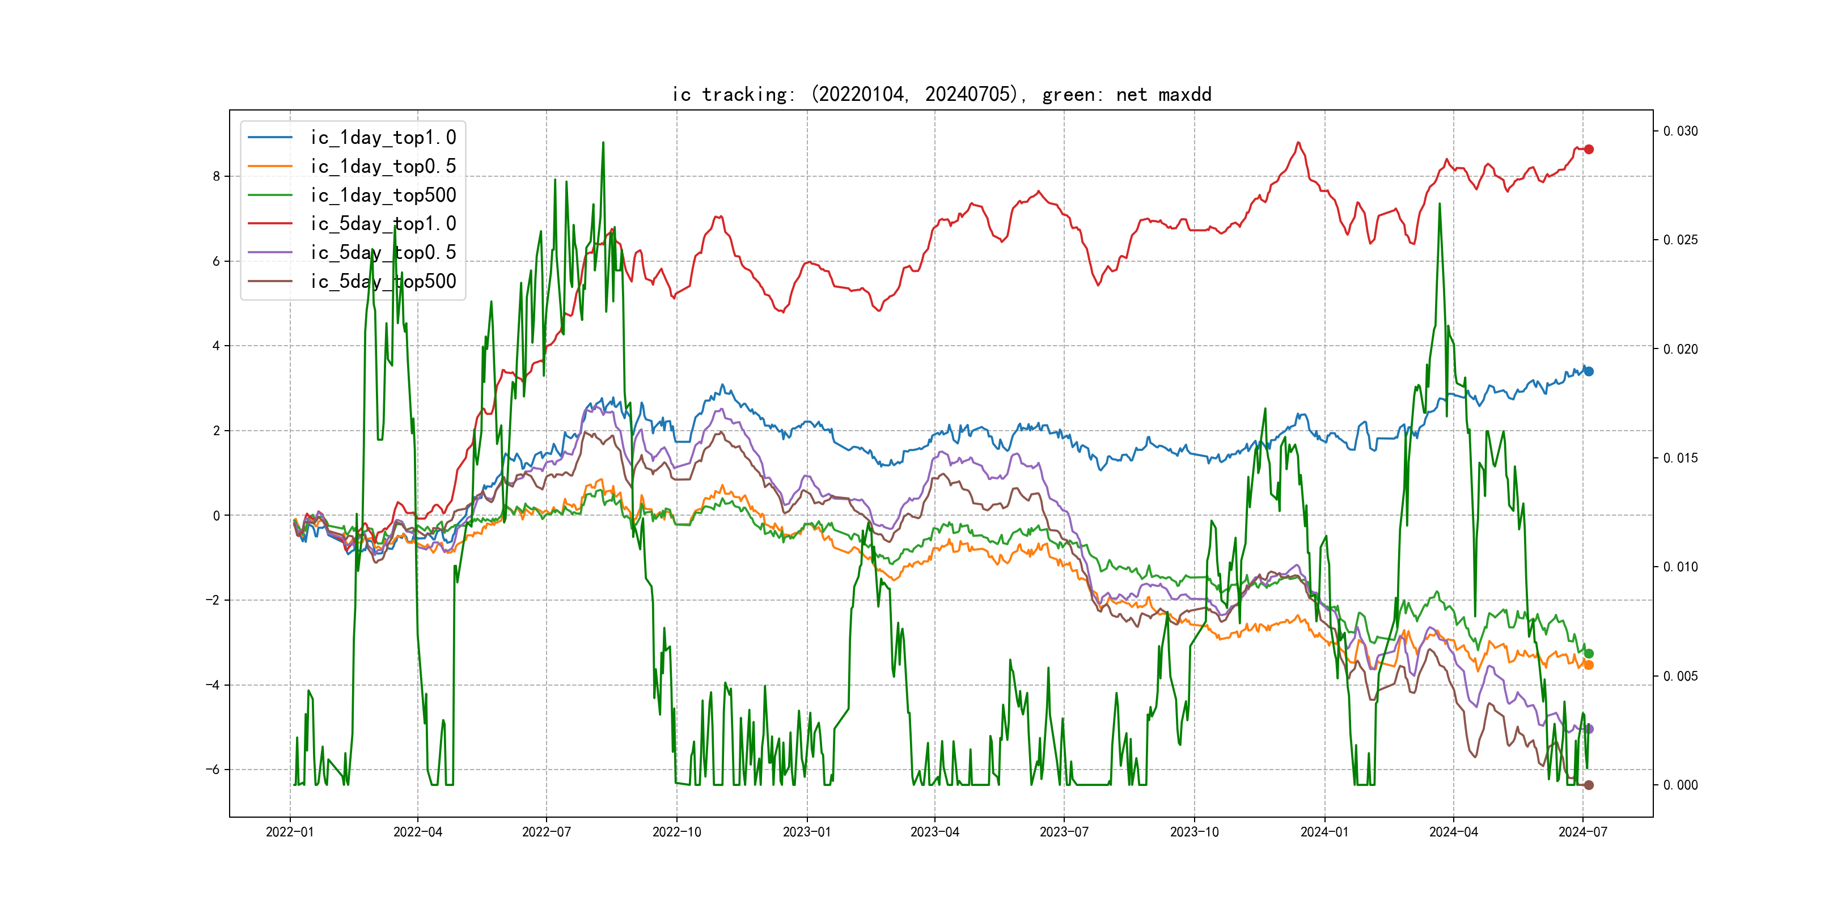Click the orange endpoint marker dot
This screenshot has width=1837, height=918.
[x=1589, y=665]
